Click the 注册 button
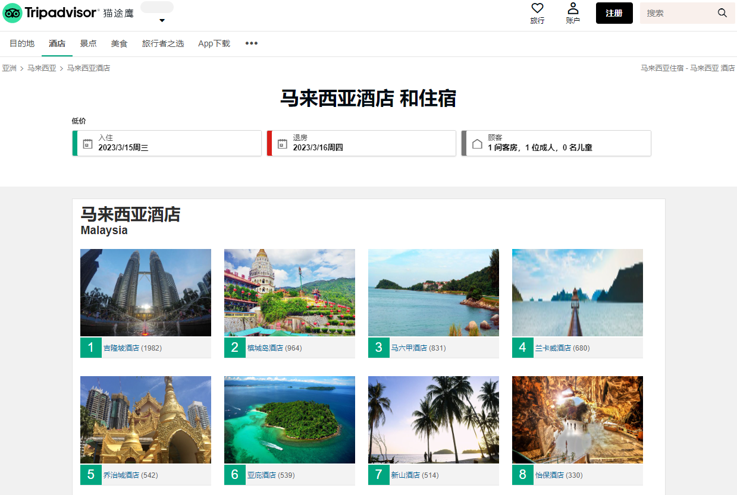Image resolution: width=737 pixels, height=495 pixels. (614, 13)
